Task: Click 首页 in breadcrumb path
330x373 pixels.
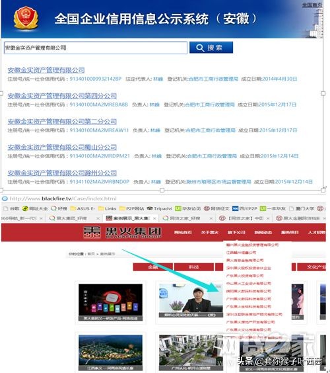Action: (x=91, y=254)
